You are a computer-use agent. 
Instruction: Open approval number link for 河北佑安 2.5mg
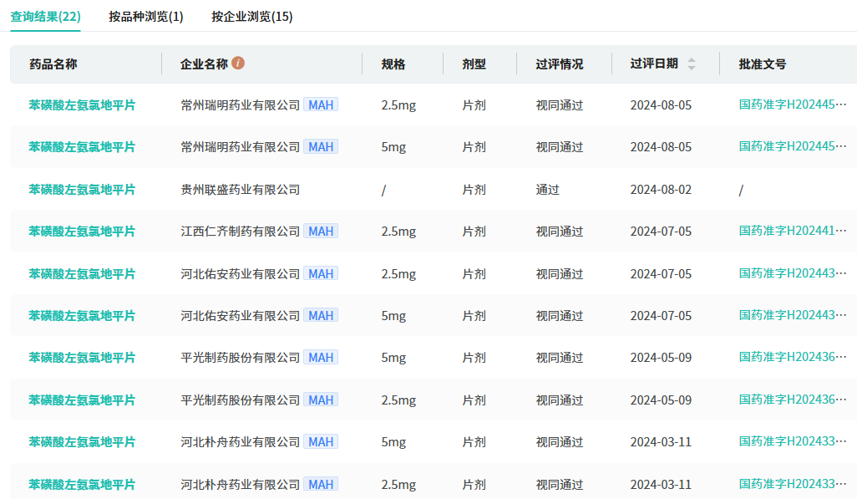pos(793,273)
